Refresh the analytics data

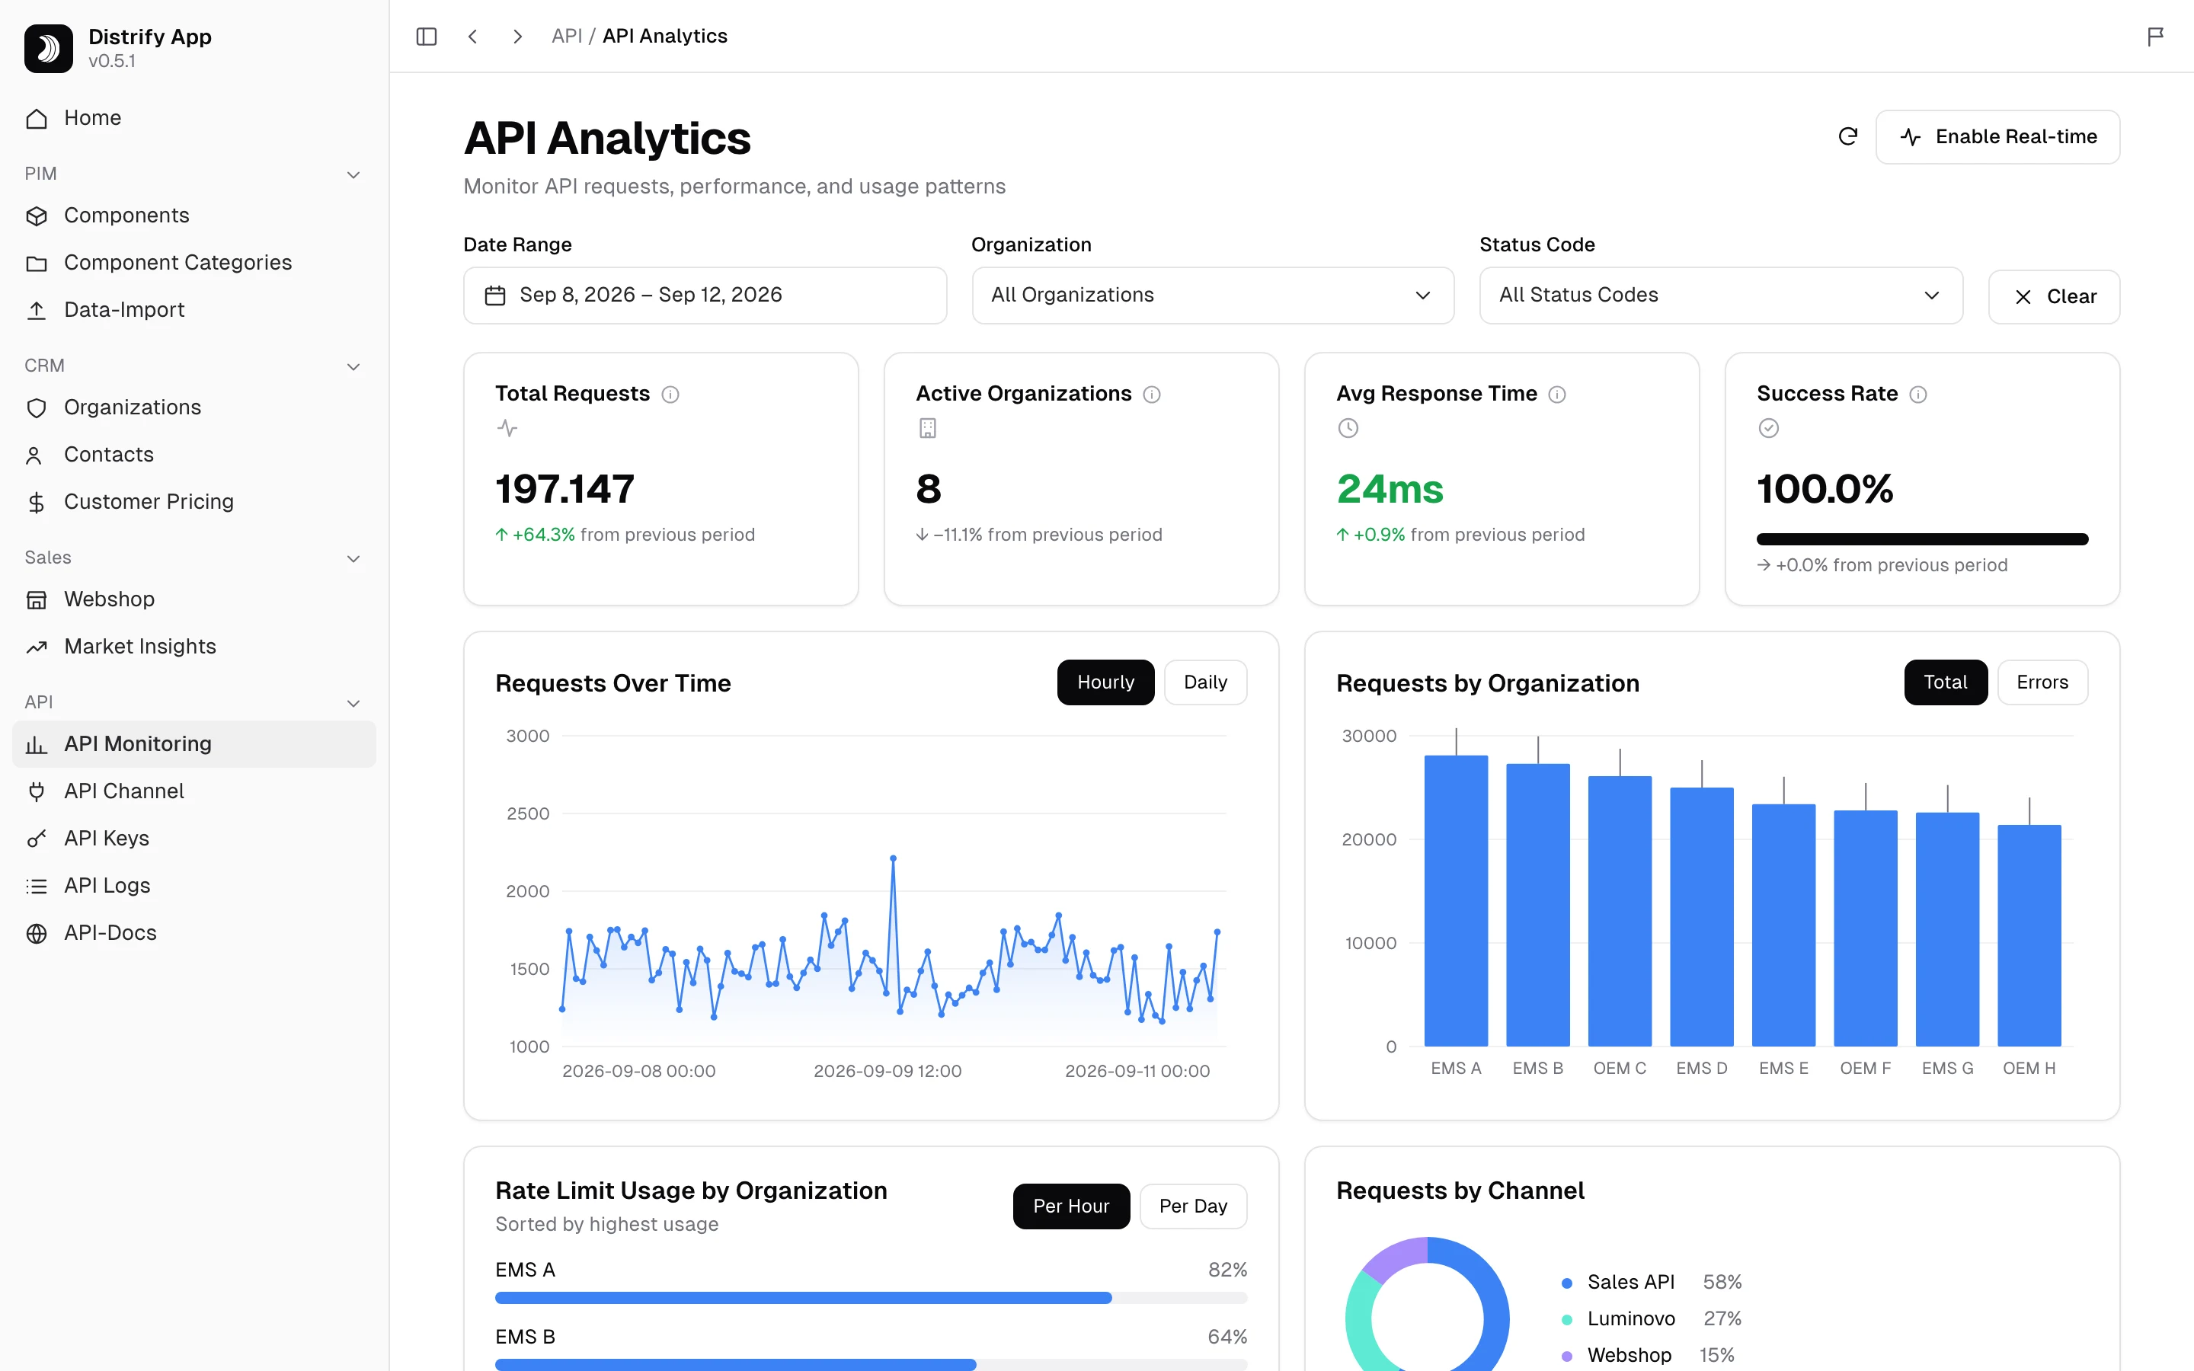tap(1847, 136)
